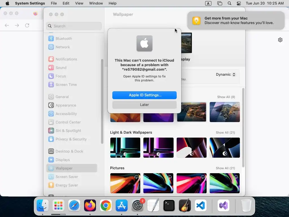The height and width of the screenshot is (217, 289).
Task: Open Terminal from the Dock
Action: point(169,206)
